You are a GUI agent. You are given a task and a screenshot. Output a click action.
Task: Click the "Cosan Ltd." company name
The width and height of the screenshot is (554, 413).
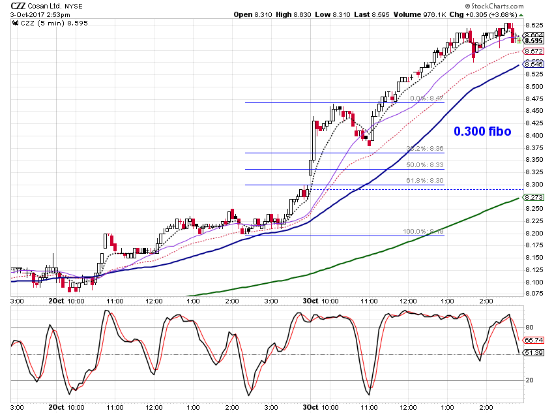click(x=44, y=6)
